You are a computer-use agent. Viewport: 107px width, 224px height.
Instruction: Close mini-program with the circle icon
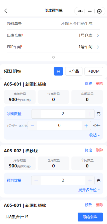coord(99,11)
